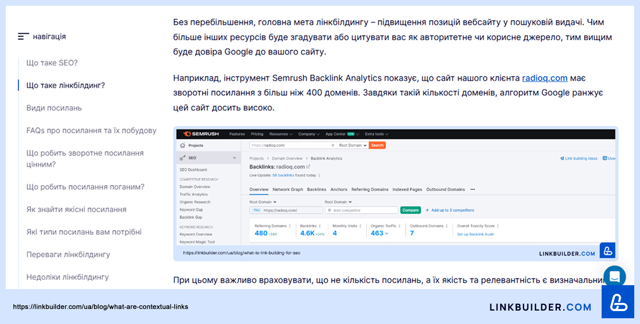Open Backlink Gap in Semrush sidebar
Viewport: 640px width, 324px height.
pos(191,217)
